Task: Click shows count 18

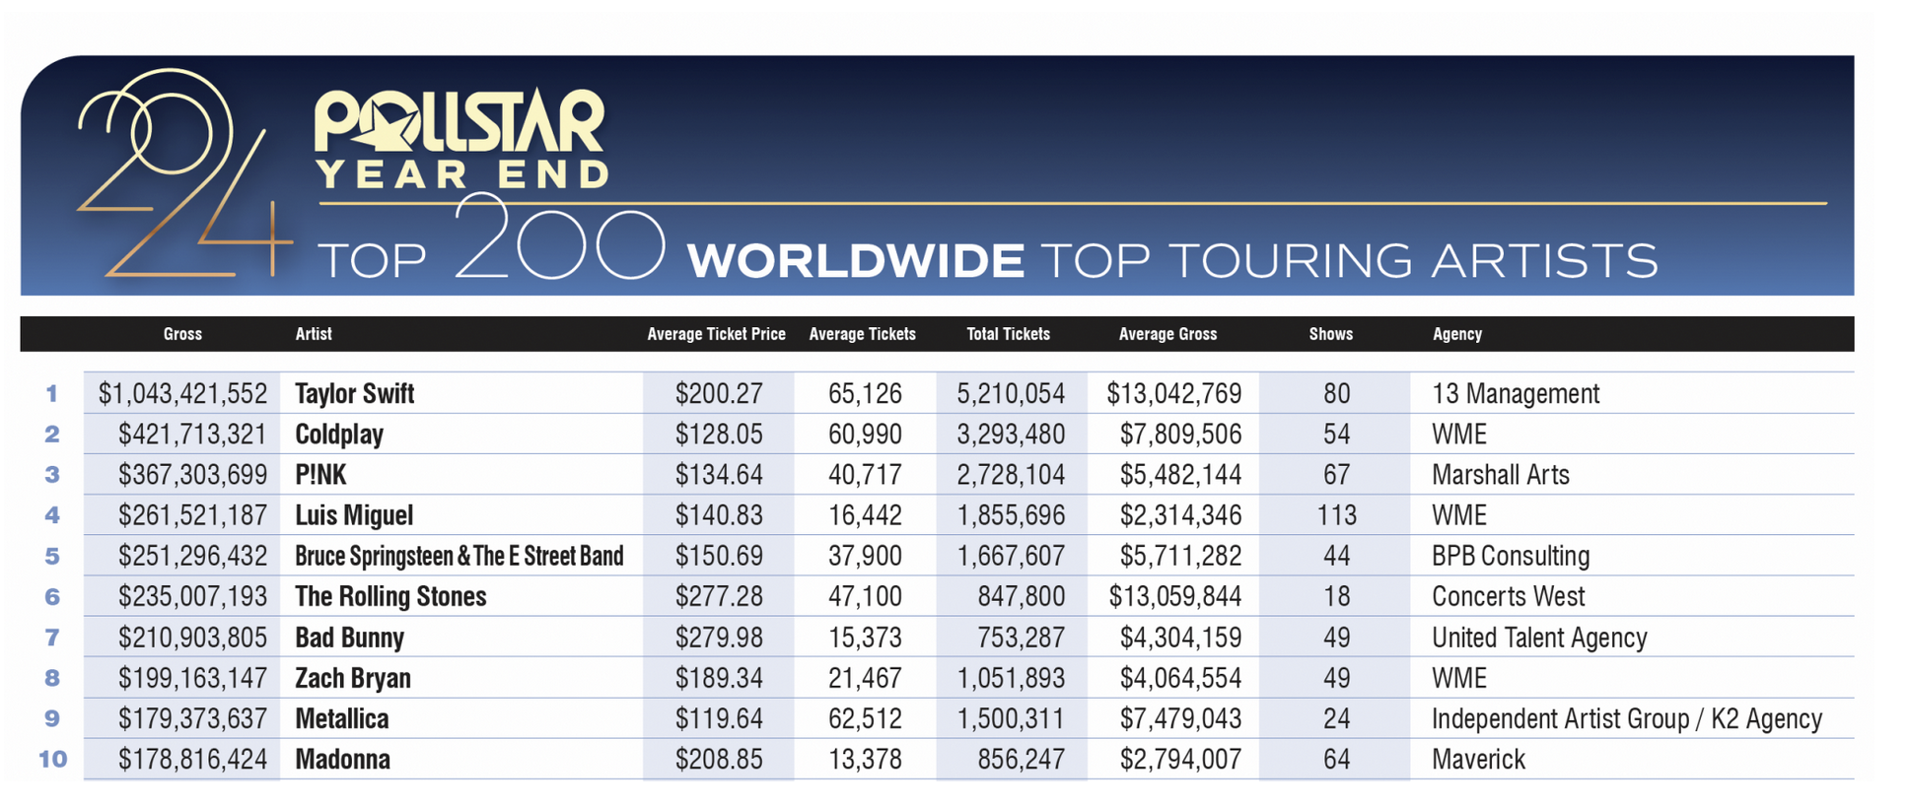Action: pos(1336,596)
